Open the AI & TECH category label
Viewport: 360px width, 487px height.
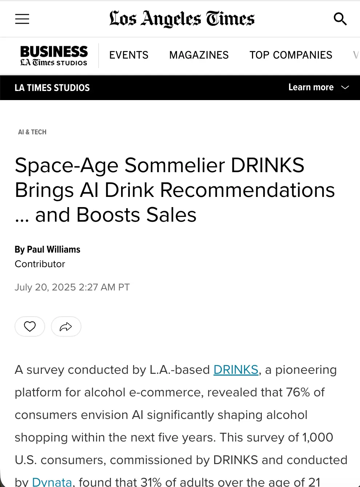[32, 132]
